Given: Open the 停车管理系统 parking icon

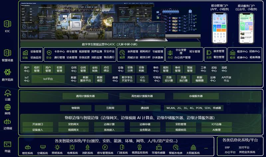Looking at the screenshot, I should pyautogui.click(x=105, y=147).
